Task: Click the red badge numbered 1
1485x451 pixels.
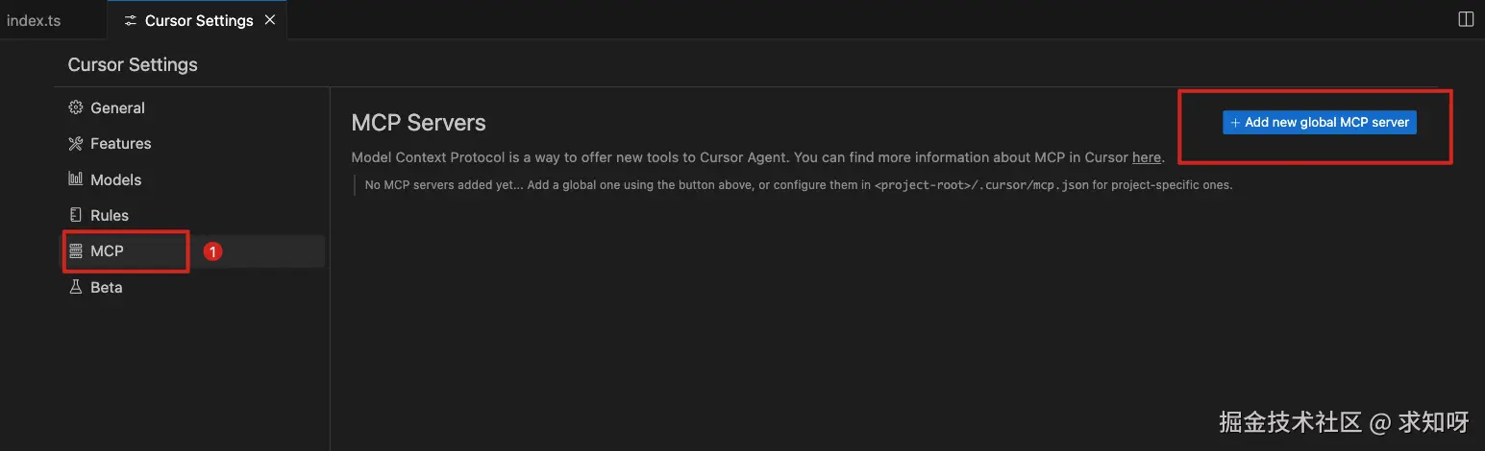Action: click(212, 251)
